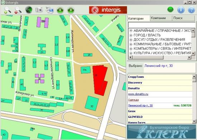Click category tree scroll down arrow
Viewport: 197px width, 140px height.
pyautogui.click(x=193, y=53)
